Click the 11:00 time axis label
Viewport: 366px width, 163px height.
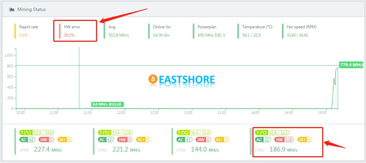[x=54, y=113]
